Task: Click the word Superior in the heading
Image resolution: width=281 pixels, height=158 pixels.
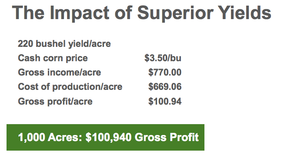Action: click(x=175, y=14)
